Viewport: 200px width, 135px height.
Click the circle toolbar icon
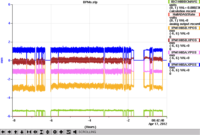coord(55,132)
